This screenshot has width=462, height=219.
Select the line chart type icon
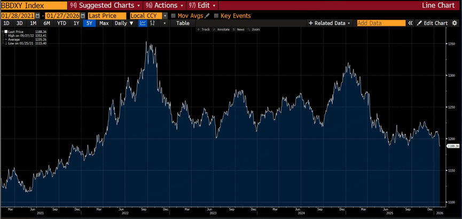(x=143, y=23)
